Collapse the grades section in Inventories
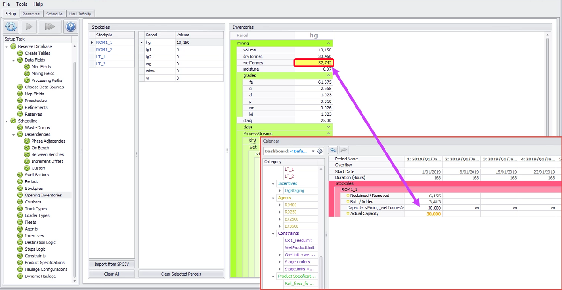This screenshot has height=290, width=562. click(x=328, y=75)
